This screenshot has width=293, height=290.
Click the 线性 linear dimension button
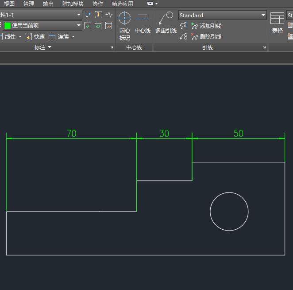[x=8, y=36]
